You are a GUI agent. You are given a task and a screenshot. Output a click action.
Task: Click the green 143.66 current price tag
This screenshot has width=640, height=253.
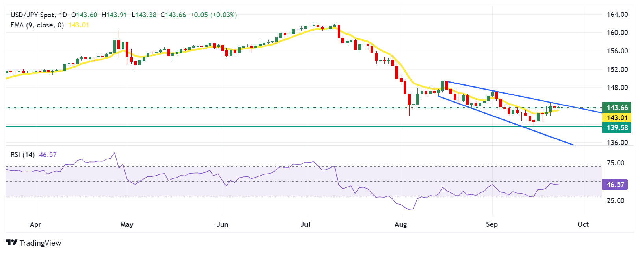tap(617, 108)
